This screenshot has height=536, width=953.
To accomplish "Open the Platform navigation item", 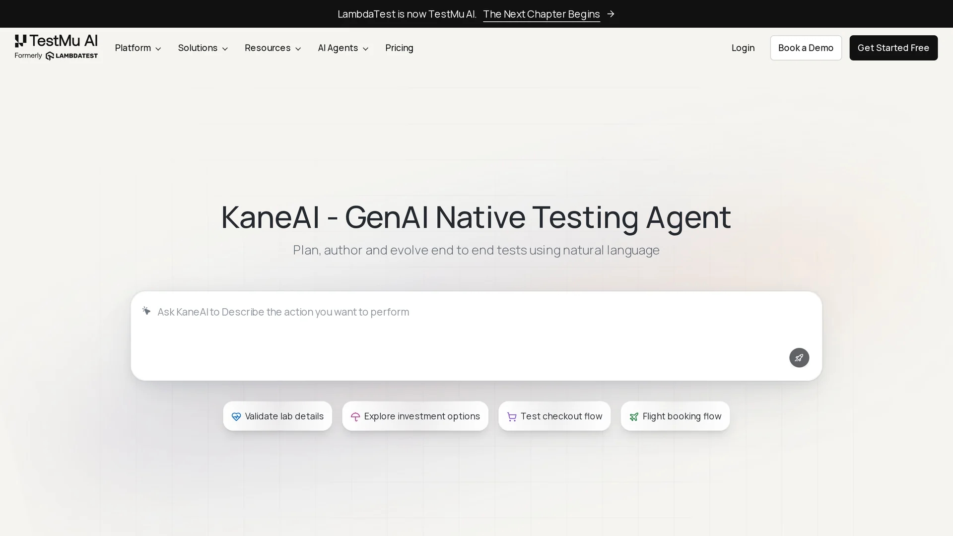I will point(138,48).
